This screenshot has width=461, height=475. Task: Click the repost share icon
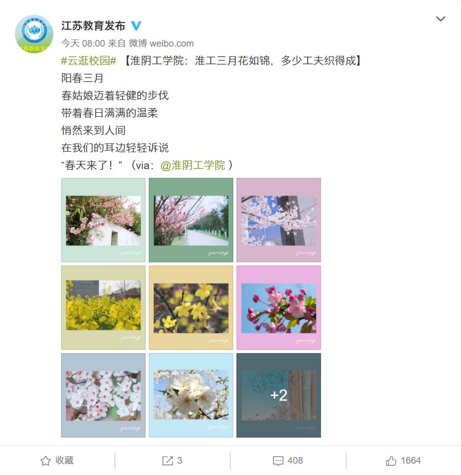coord(168,461)
